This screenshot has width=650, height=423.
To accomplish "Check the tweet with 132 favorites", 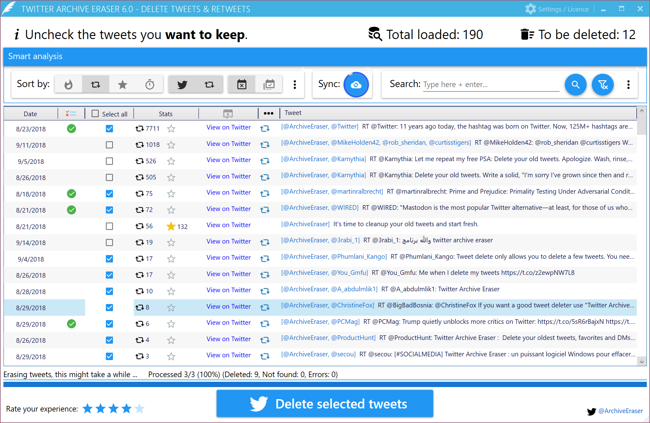I will [x=109, y=226].
